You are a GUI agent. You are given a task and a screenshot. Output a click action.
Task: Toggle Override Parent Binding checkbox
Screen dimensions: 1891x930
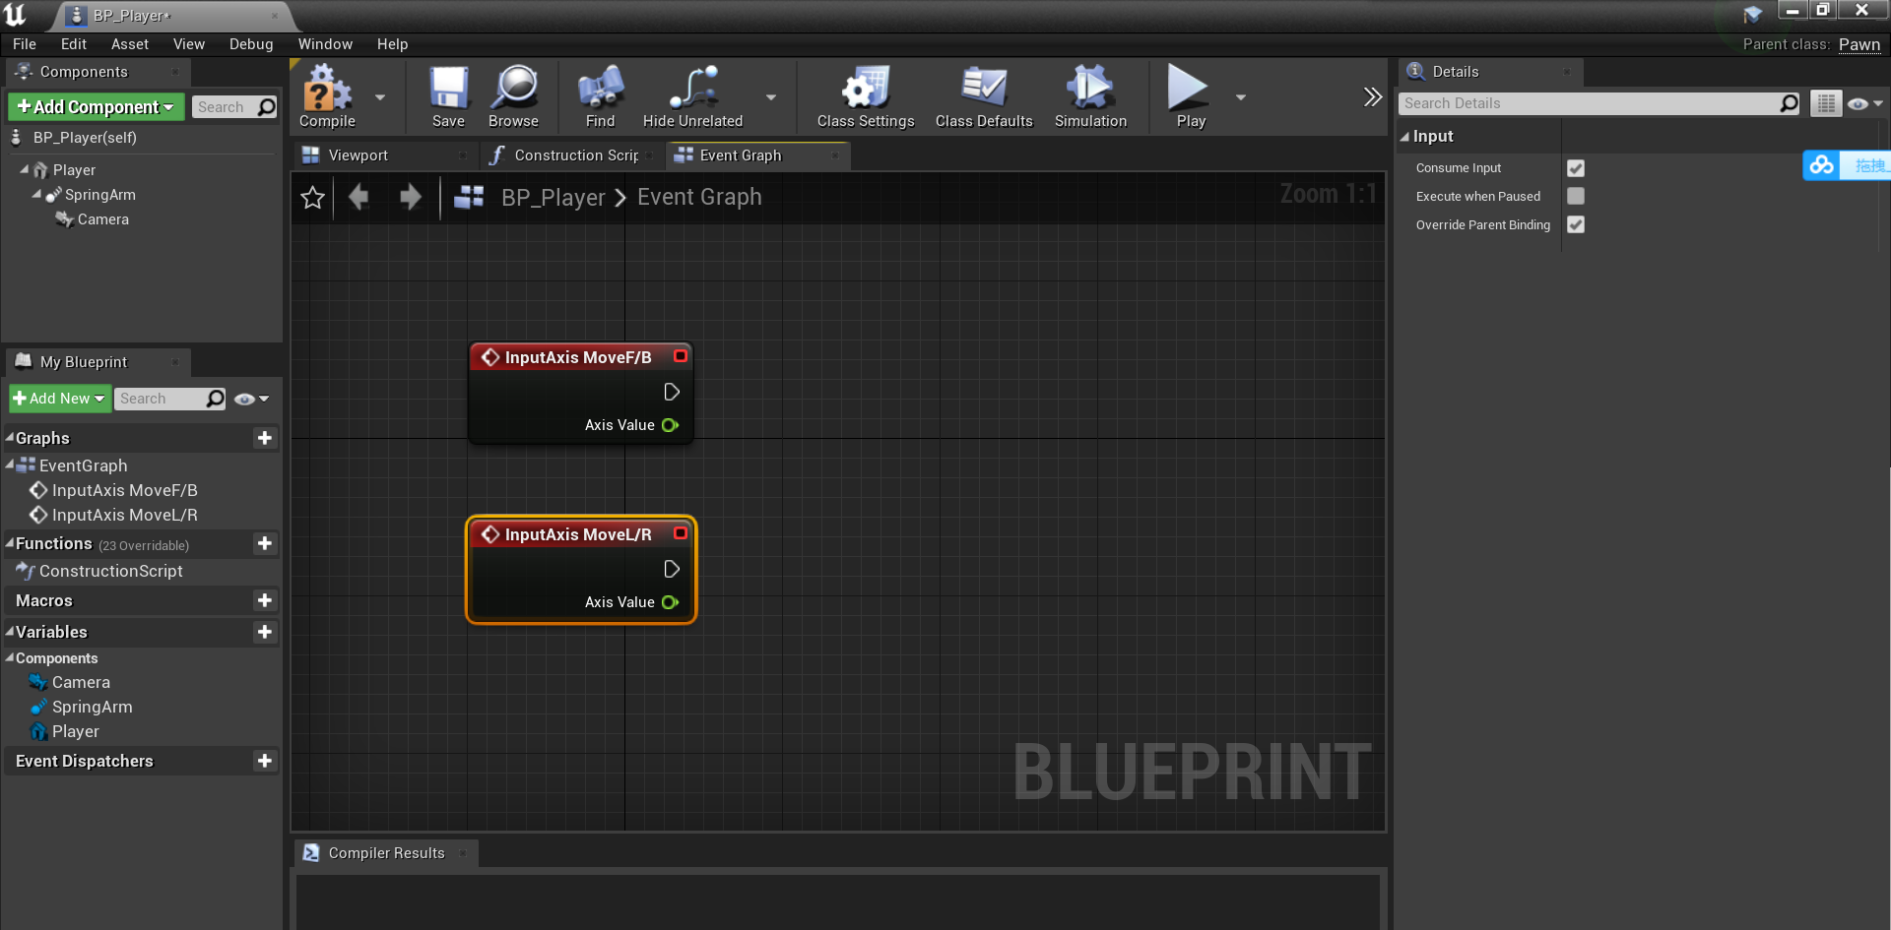(1576, 224)
